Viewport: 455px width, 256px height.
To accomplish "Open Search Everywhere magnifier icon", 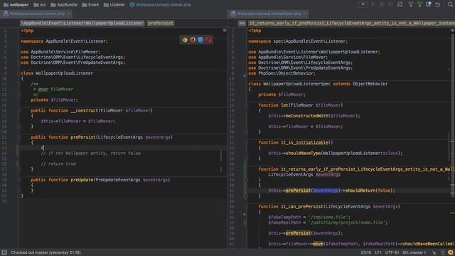I will pyautogui.click(x=450, y=4).
